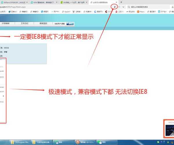
Task: Open the orange-icon https bookmark
Action: pyautogui.click(x=141, y=12)
